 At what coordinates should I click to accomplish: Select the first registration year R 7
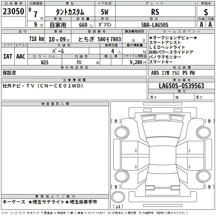coord(33,13)
